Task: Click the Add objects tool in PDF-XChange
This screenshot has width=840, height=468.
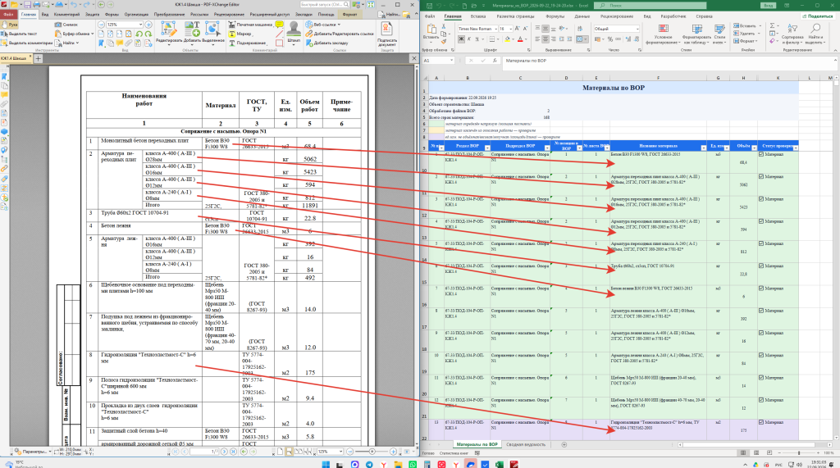Action: click(192, 32)
